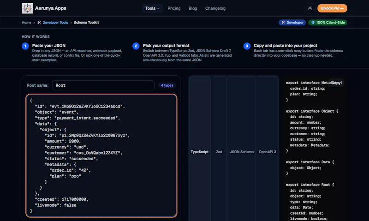
Task: Click the hammer icon beside Developer Tools
Action: [39, 22]
